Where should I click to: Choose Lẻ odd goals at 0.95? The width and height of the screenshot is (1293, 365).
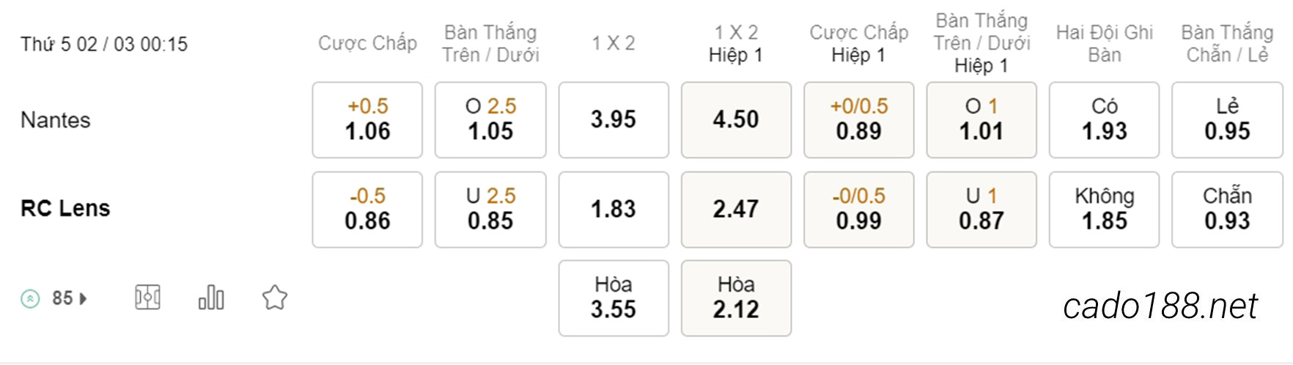(x=1227, y=119)
